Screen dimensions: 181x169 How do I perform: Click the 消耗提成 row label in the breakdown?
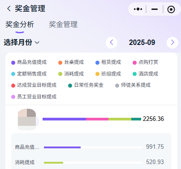(25, 162)
